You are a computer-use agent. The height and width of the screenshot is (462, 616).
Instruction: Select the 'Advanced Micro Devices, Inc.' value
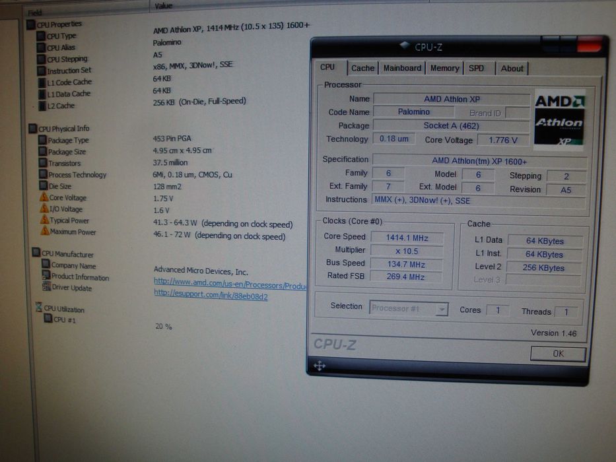201,271
